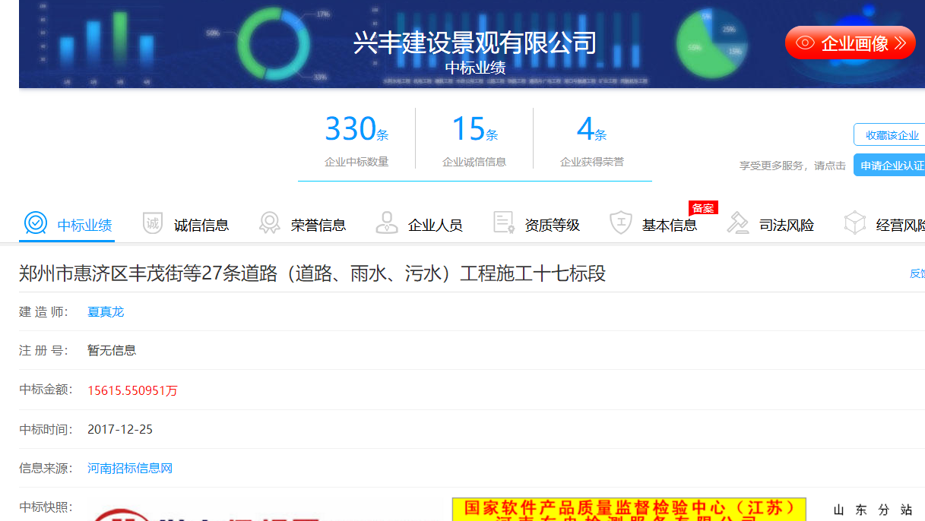This screenshot has height=521, width=925.
Task: Open the 荣誉信息 tab
Action: pyautogui.click(x=303, y=225)
